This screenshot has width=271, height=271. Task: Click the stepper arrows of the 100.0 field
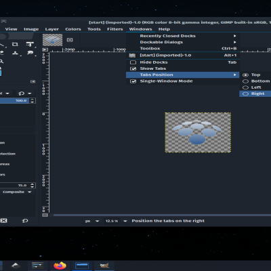[x=33, y=101]
